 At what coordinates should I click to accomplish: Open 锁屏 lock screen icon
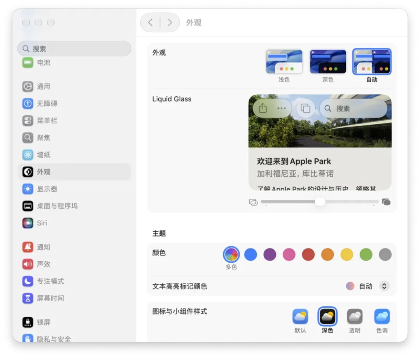click(x=28, y=322)
